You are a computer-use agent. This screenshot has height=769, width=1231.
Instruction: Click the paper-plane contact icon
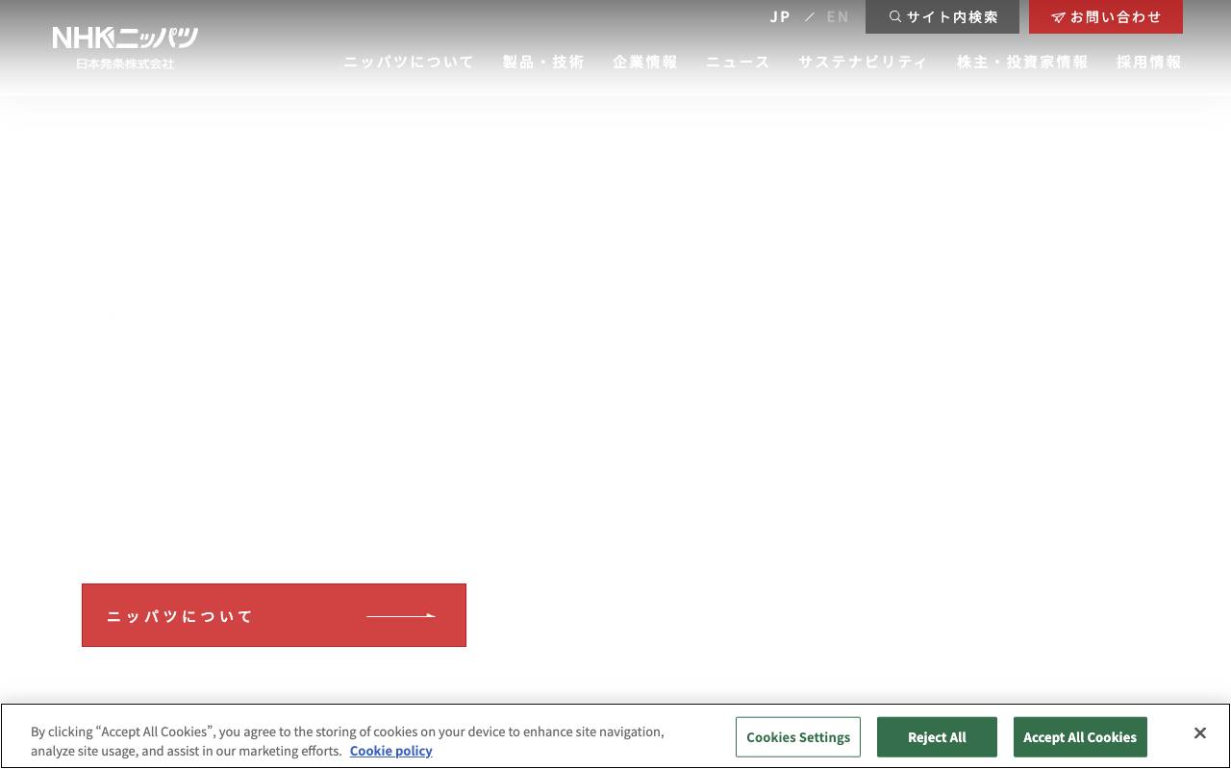coord(1059,16)
